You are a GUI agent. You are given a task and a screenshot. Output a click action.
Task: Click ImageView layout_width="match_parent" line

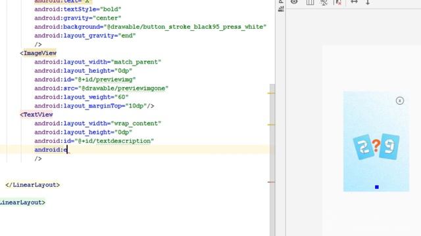(98, 62)
